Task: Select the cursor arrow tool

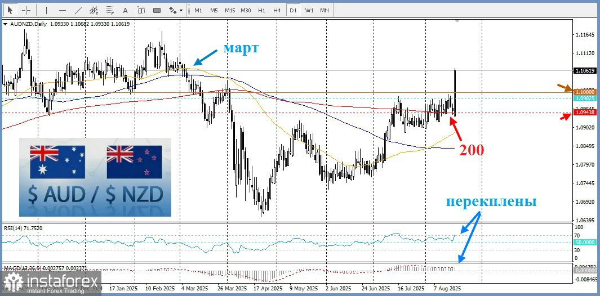Action: (x=10, y=10)
